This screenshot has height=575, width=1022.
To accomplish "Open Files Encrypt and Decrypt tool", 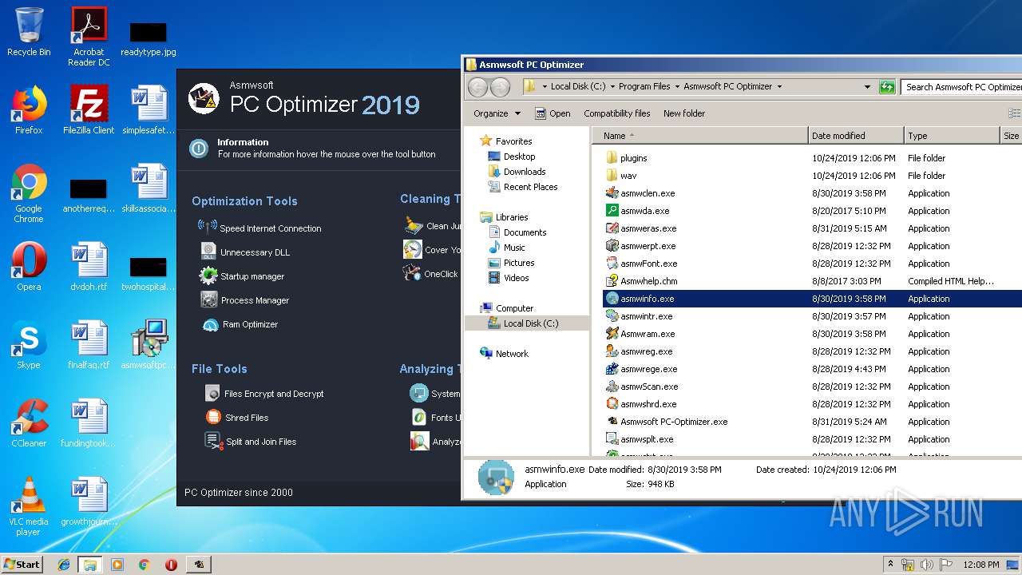I will [264, 393].
